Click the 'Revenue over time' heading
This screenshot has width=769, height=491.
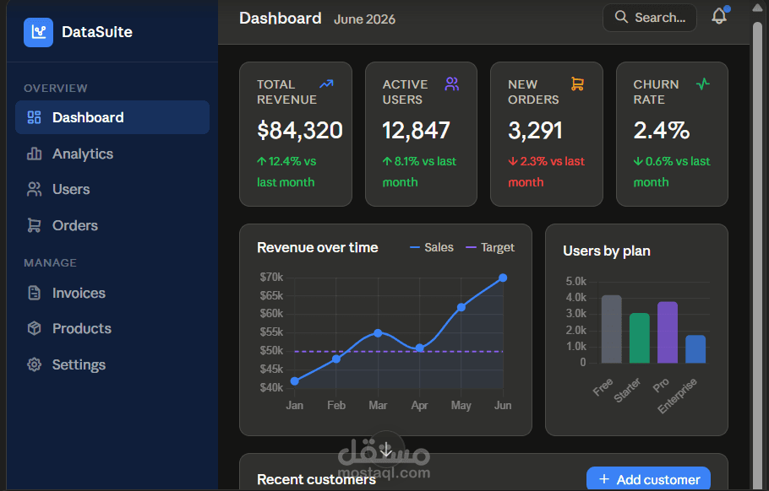317,248
